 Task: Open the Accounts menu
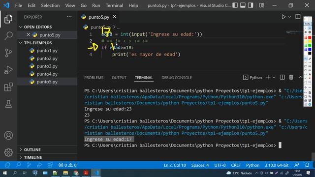point(8,136)
